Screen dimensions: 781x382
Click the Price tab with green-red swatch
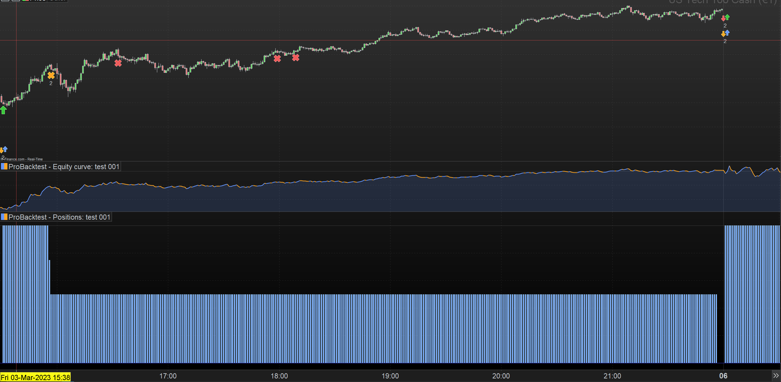pos(34,0)
